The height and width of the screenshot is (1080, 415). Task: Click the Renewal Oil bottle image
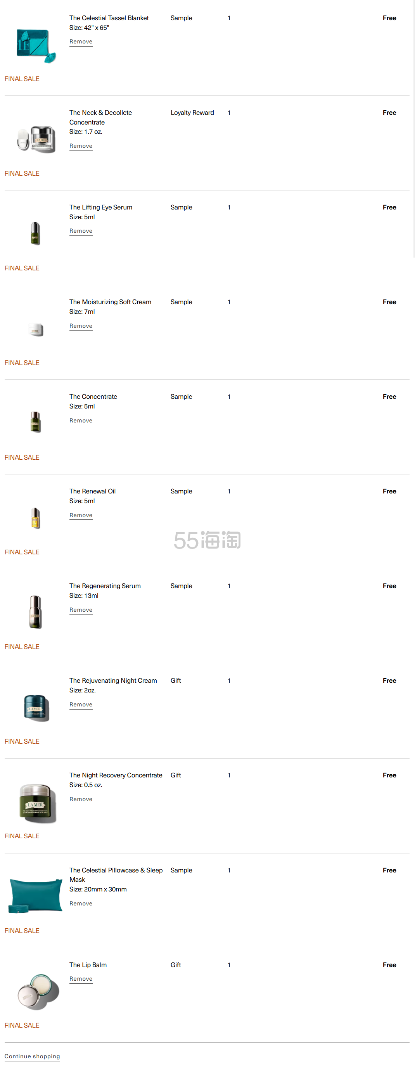(36, 518)
